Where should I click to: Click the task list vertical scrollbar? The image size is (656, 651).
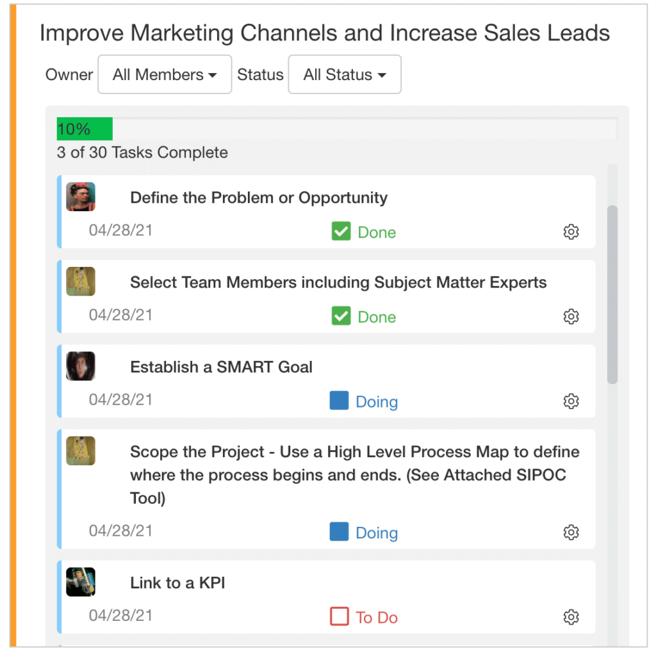612,294
